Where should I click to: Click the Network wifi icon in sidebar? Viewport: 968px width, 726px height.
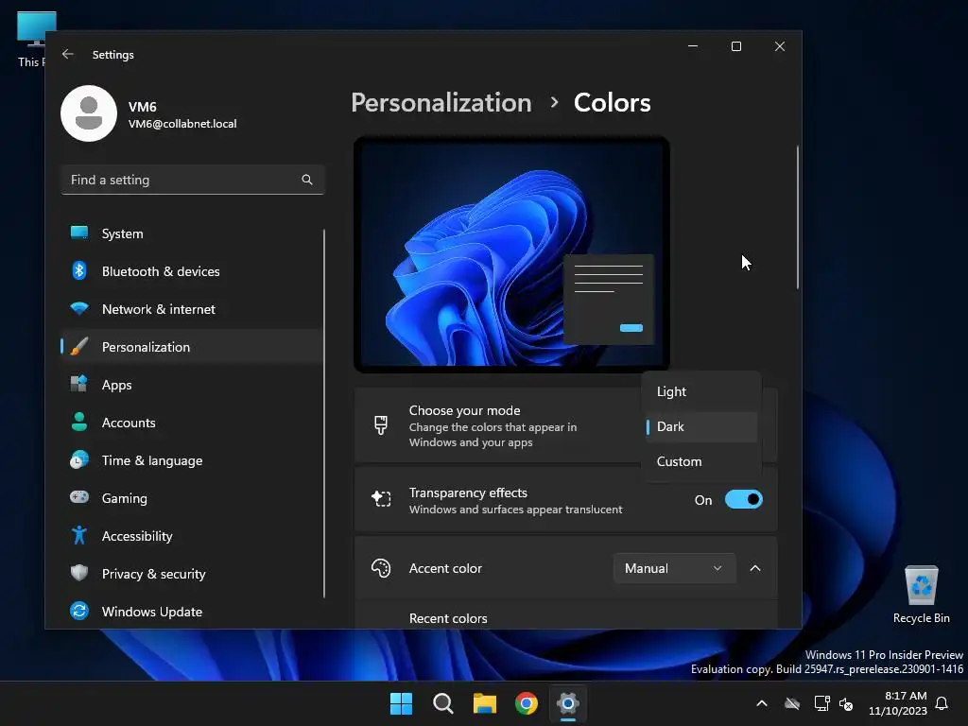click(x=79, y=309)
